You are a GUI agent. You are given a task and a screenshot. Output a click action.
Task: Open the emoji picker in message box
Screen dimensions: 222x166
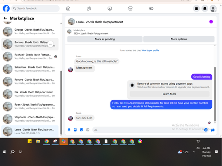(x=206, y=130)
